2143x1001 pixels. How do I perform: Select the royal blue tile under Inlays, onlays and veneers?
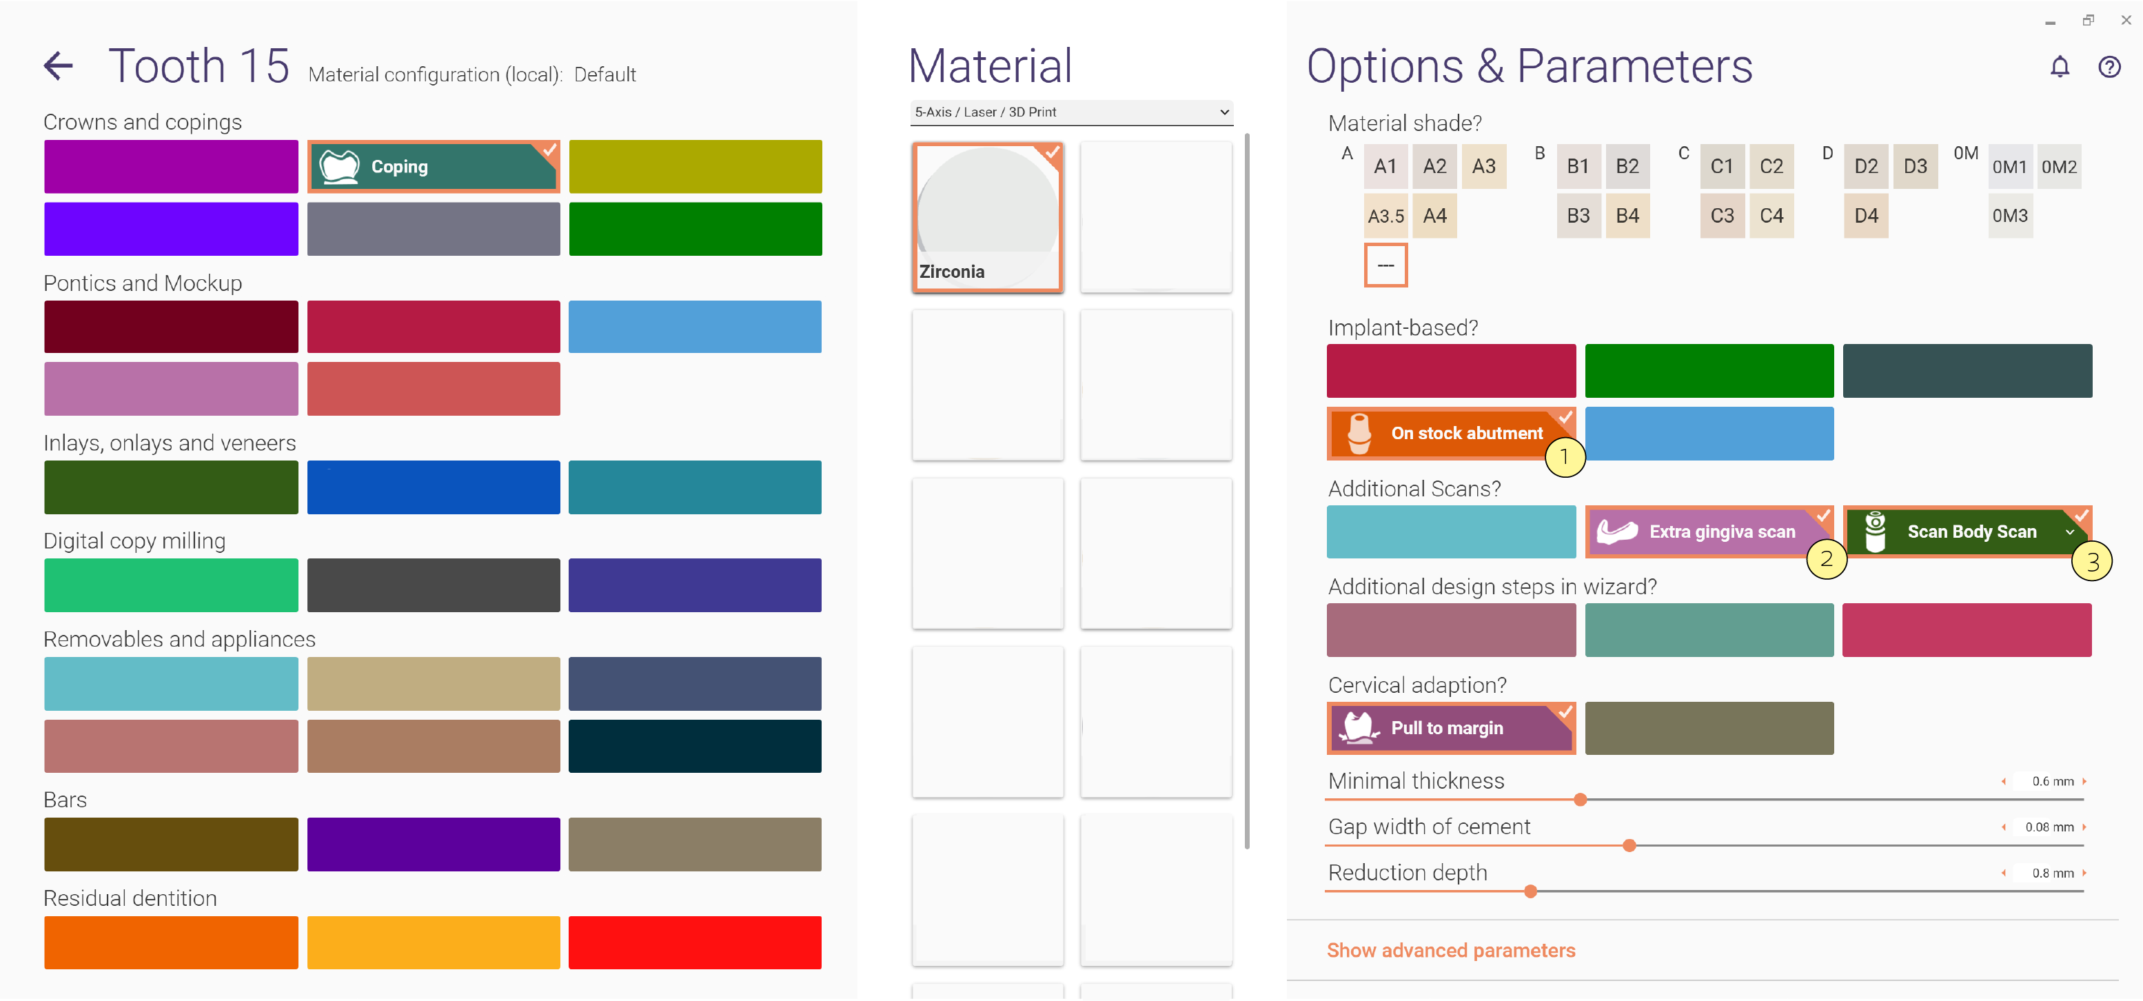click(434, 487)
